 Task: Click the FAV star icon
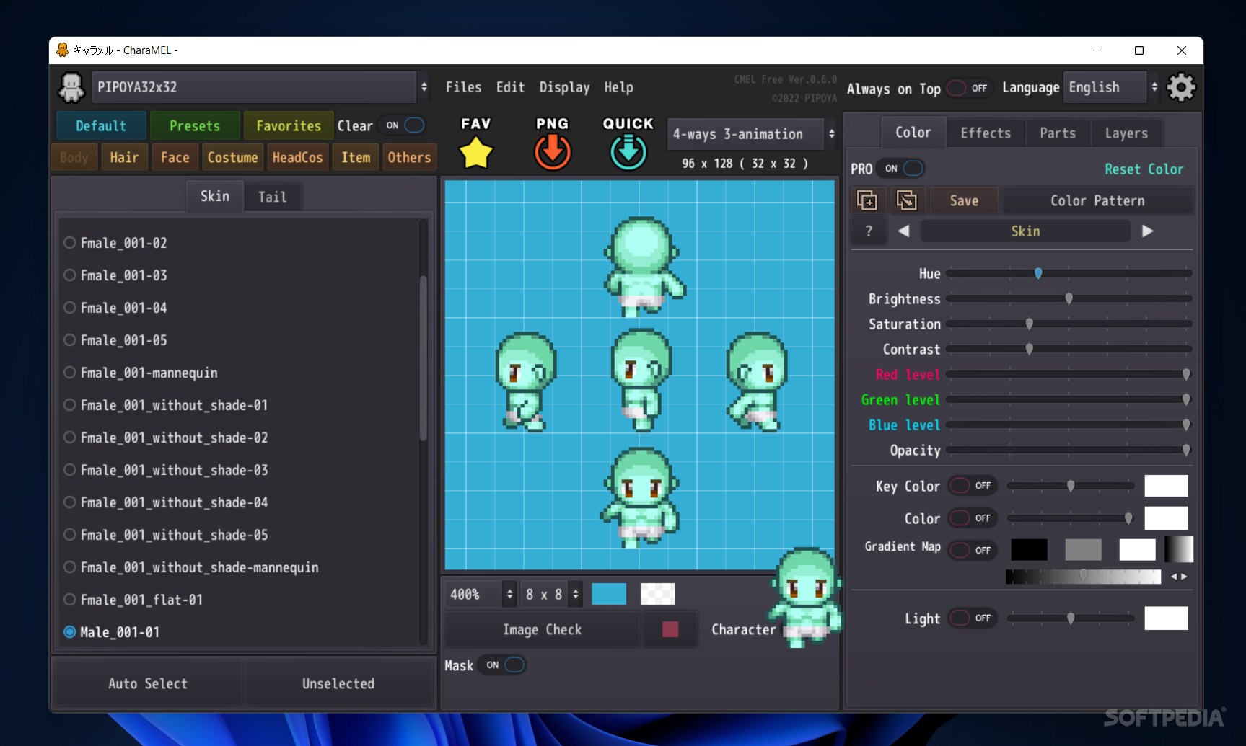pyautogui.click(x=475, y=152)
